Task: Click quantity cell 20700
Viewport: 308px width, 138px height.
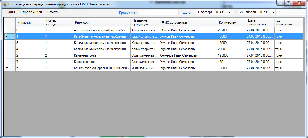Action: (x=231, y=30)
